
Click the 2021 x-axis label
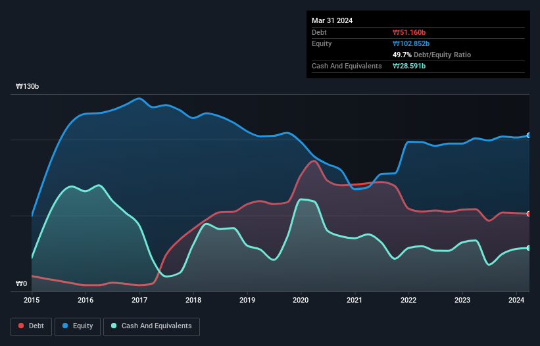(x=355, y=300)
